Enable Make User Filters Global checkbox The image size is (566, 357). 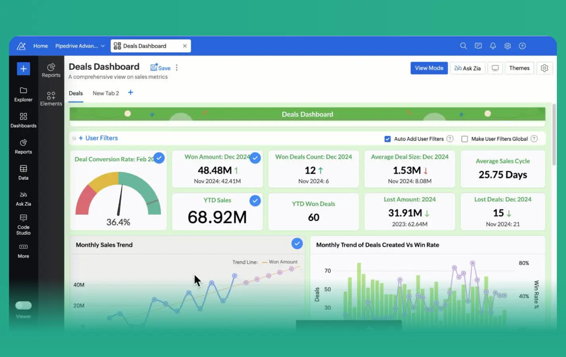[x=464, y=139]
